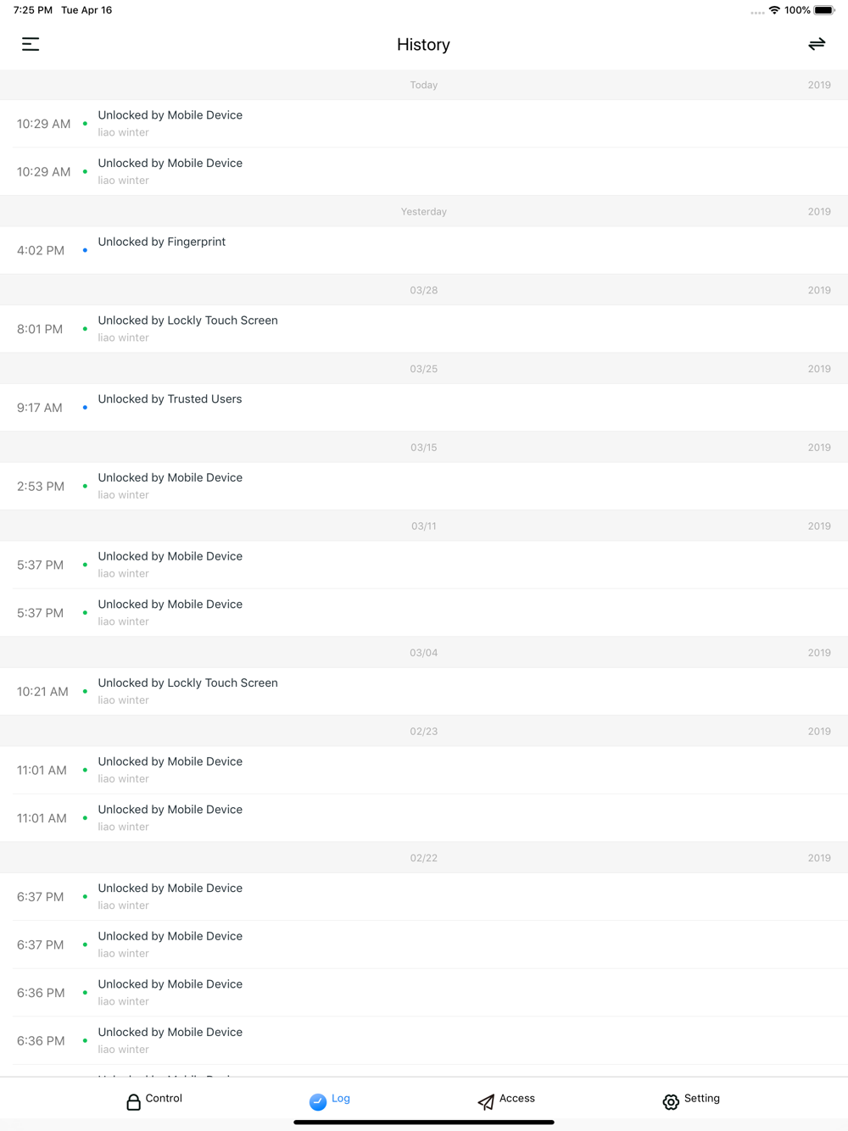The image size is (848, 1131).
Task: Select the 2:53 PM Mobile Device entry
Action: click(424, 486)
